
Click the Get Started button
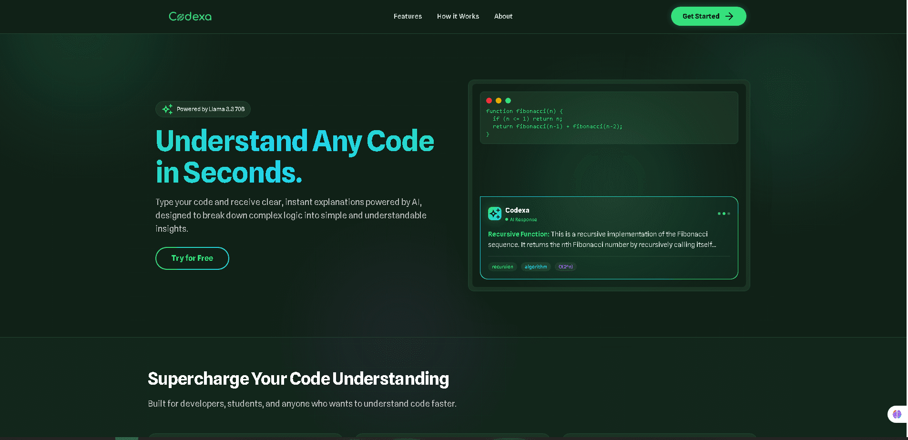click(x=708, y=16)
